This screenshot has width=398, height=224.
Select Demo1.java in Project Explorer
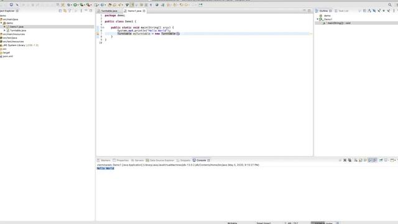point(17,27)
